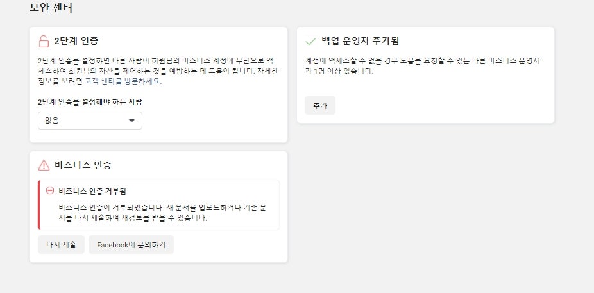
Task: Click the 다시 제출 button
Action: [x=61, y=244]
